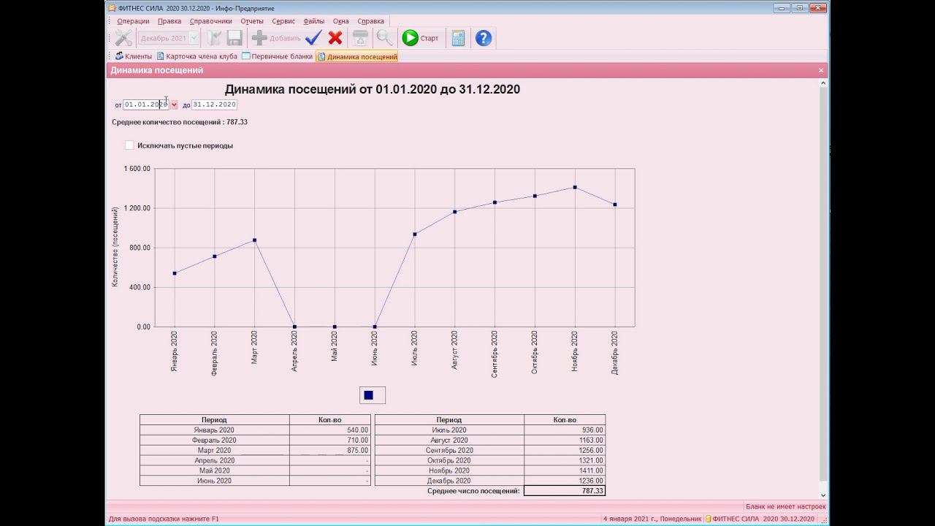Open the Сервис menu
Image resolution: width=935 pixels, height=526 pixels.
[283, 21]
